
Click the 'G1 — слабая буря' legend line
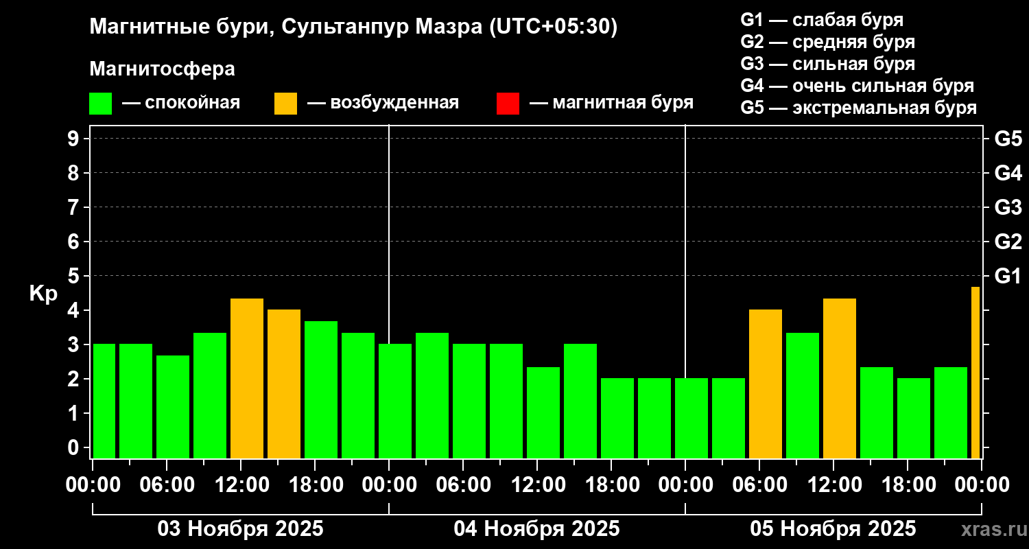(822, 20)
